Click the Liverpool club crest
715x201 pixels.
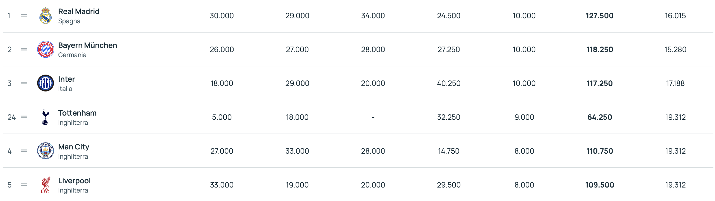46,185
